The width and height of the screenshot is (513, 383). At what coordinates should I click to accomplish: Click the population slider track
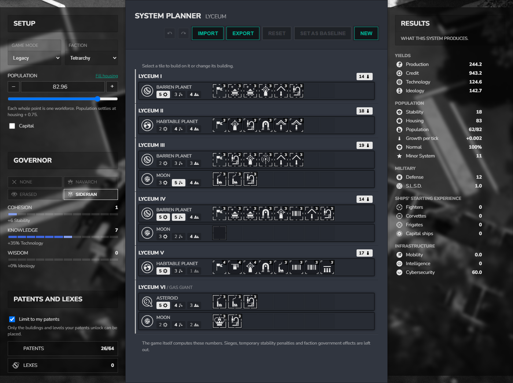coord(63,99)
